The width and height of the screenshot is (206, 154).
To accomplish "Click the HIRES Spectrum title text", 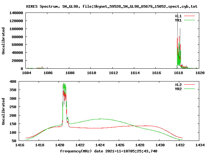I will (x=112, y=6).
